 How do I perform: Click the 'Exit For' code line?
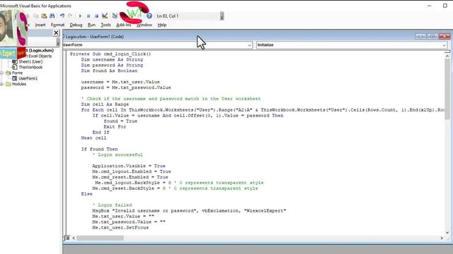coord(115,127)
